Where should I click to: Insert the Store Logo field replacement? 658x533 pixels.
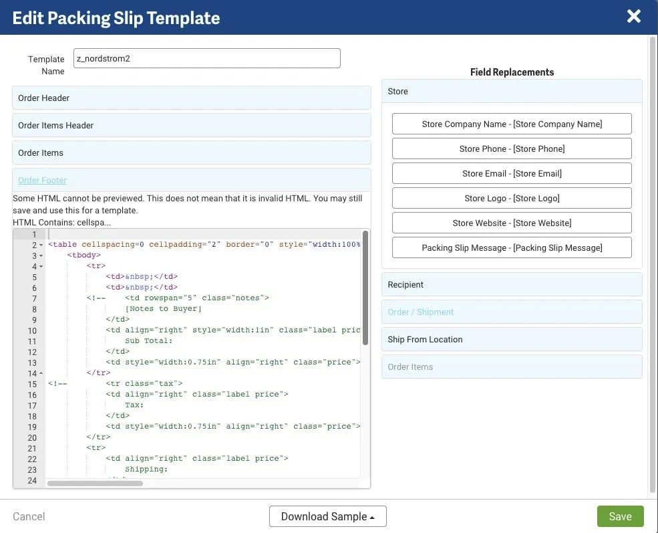[x=511, y=197]
